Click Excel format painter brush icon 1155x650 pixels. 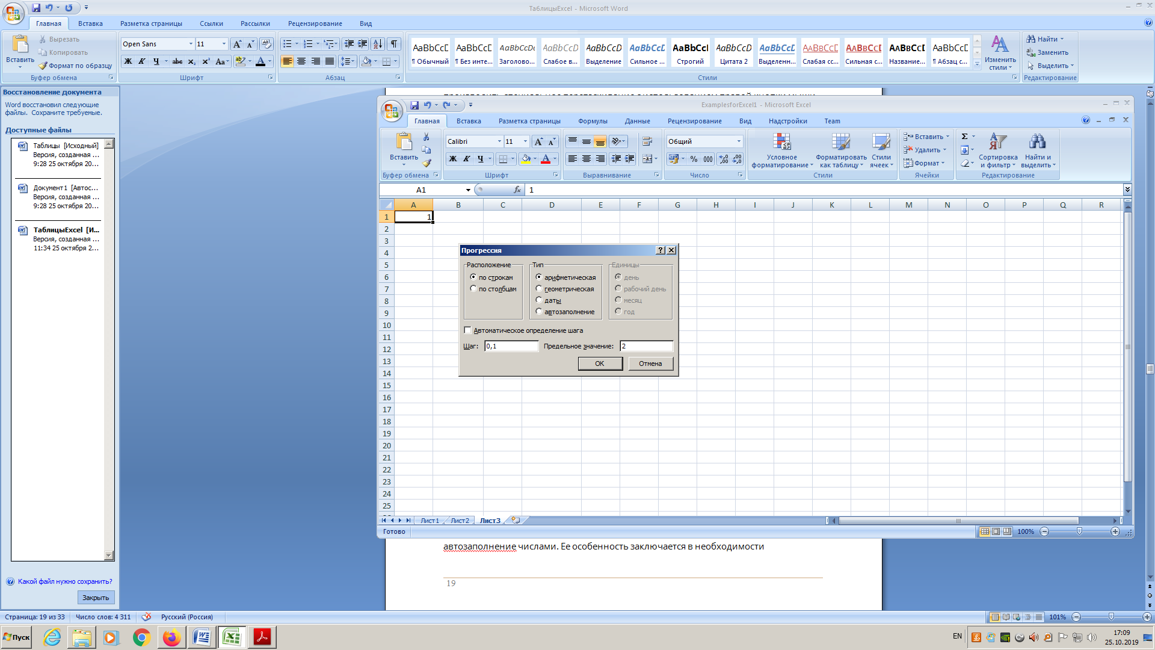[427, 163]
